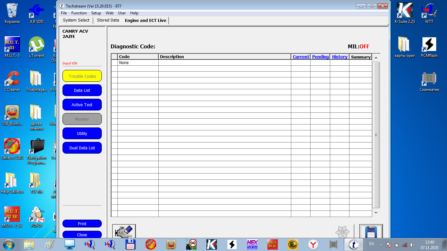447x251 pixels.
Task: Open CCleaner desktop shortcut
Action: 12,81
